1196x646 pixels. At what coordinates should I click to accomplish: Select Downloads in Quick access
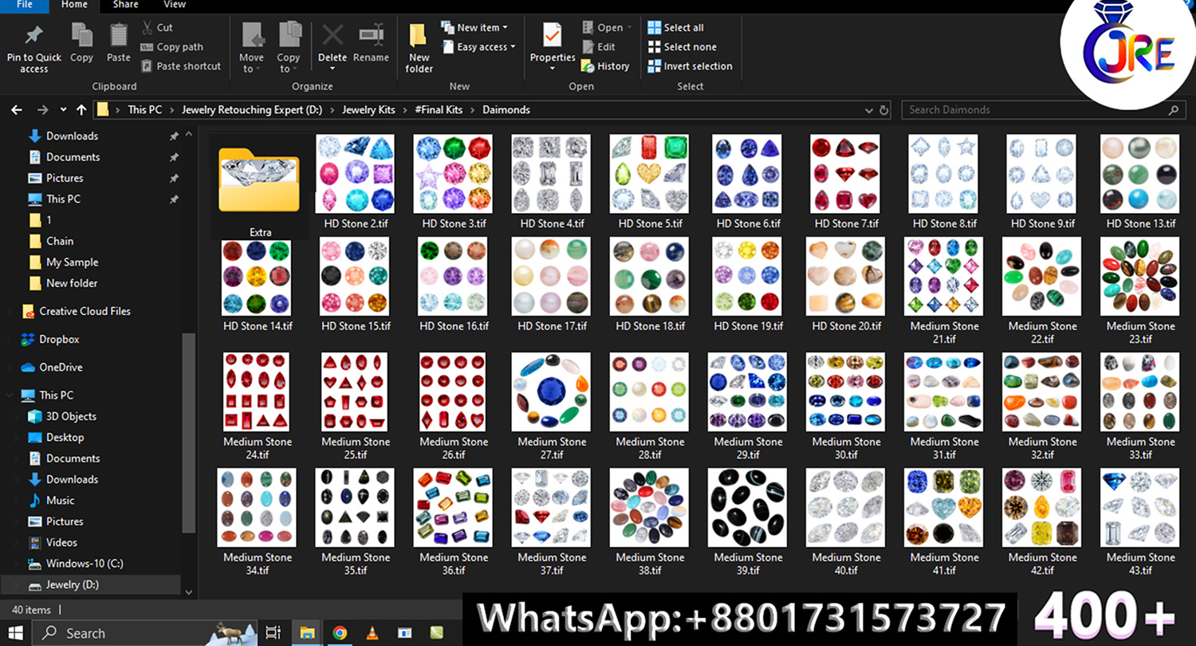(72, 136)
